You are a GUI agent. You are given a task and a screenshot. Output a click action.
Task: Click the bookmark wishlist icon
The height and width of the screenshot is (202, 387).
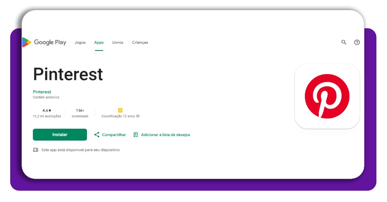136,135
